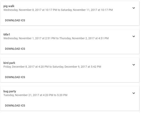Expand the title1 event chevron

(134, 36)
